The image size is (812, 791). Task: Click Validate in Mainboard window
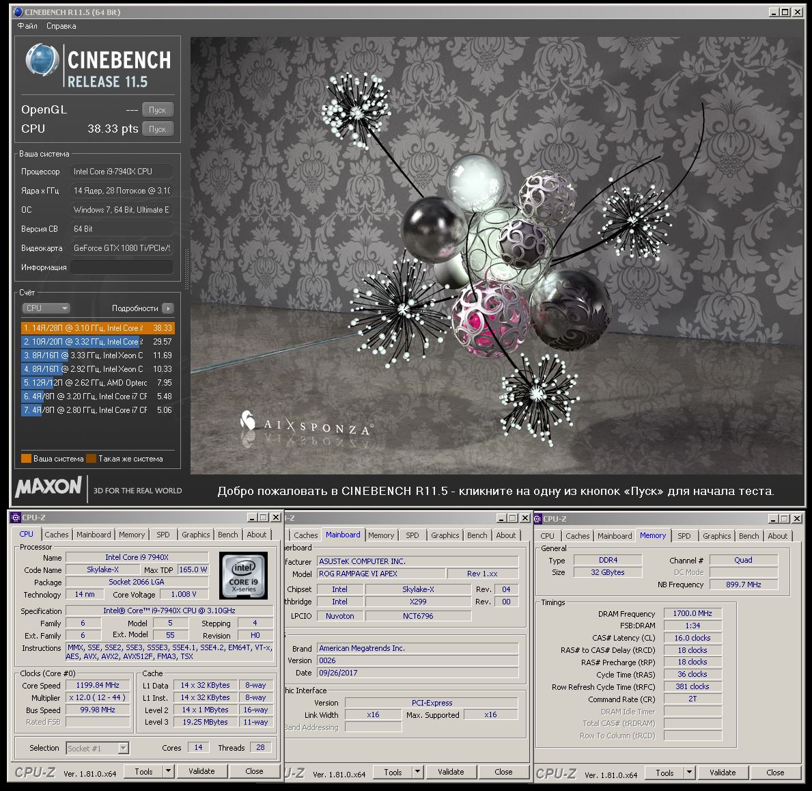(x=451, y=773)
